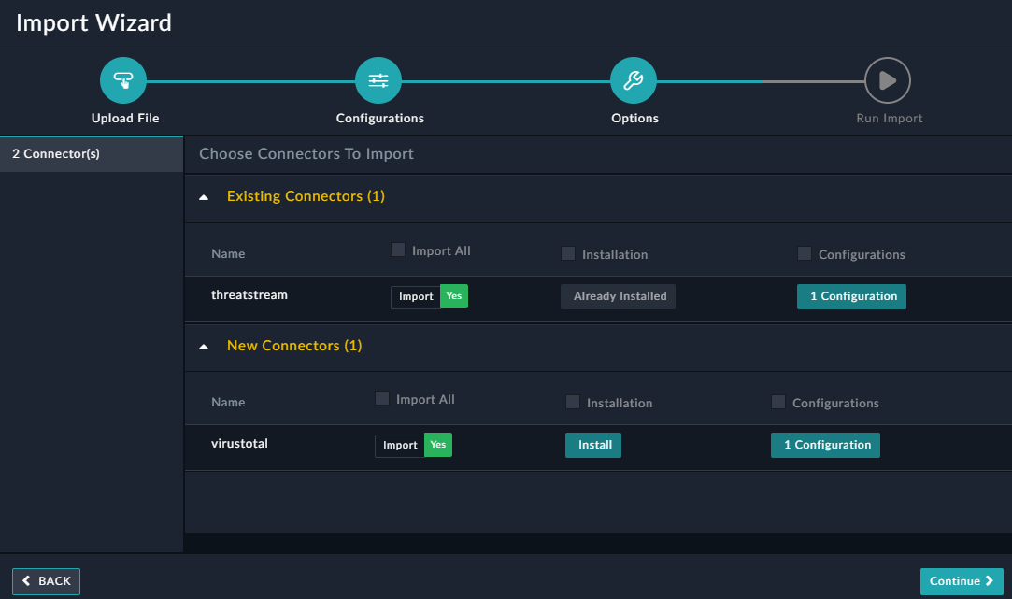Screen dimensions: 1012x599
Task: Click the Existing Connectors (1) heading
Action: coord(306,196)
